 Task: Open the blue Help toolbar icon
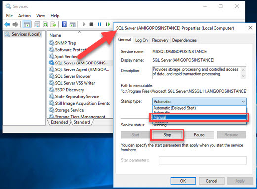coord(64,24)
